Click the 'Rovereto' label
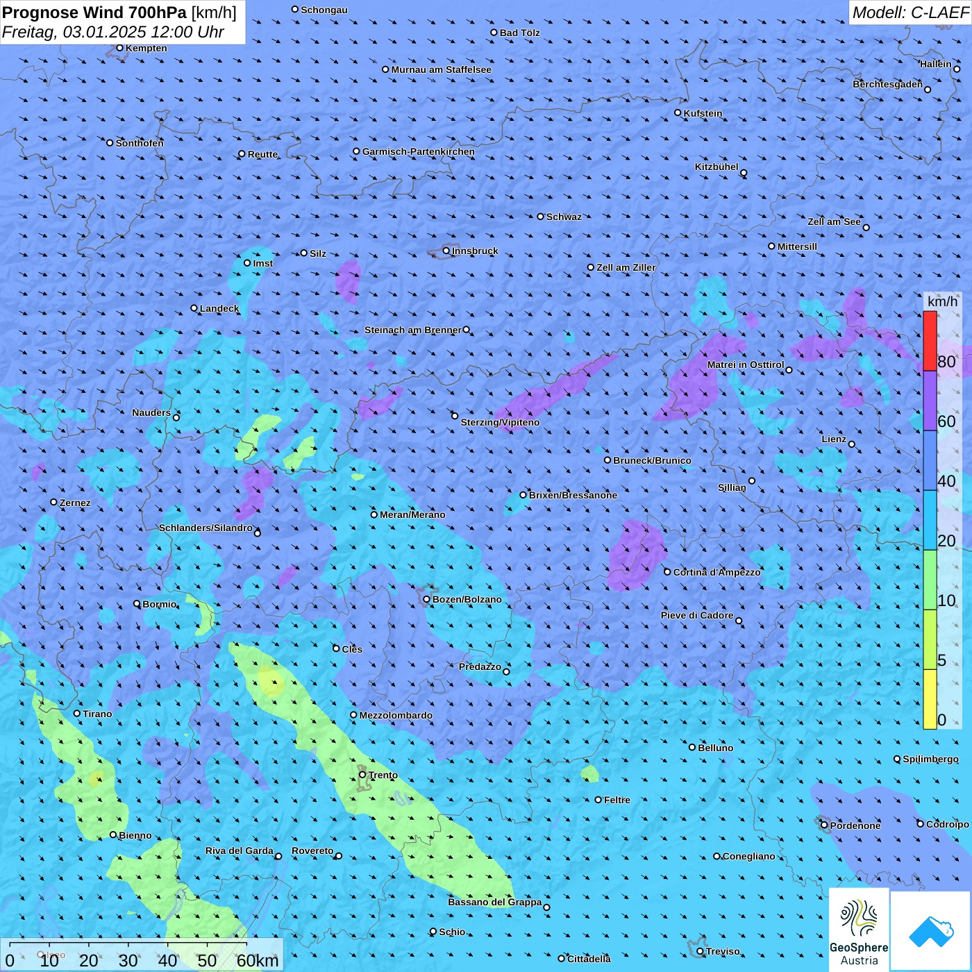Viewport: 972px width, 972px height. point(312,850)
